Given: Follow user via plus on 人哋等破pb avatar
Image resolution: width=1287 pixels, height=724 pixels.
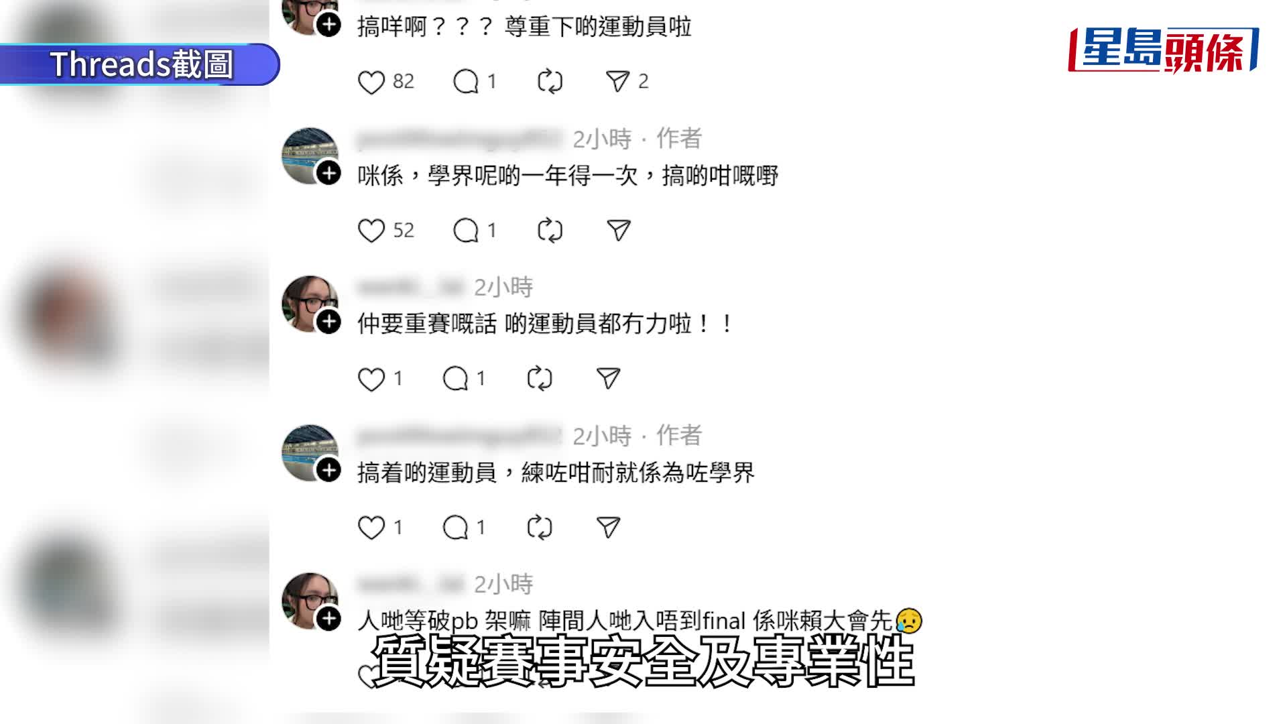Looking at the screenshot, I should 328,619.
